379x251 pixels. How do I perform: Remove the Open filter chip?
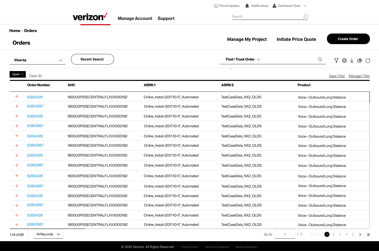[22, 74]
